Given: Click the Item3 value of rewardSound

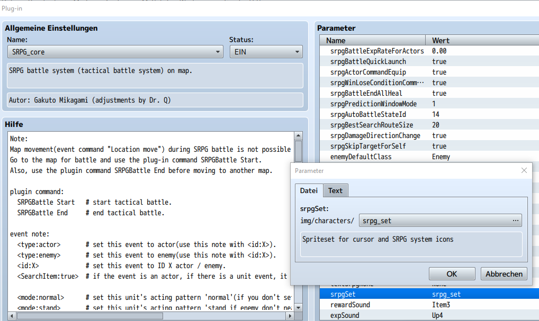Looking at the screenshot, I should click(x=441, y=305).
